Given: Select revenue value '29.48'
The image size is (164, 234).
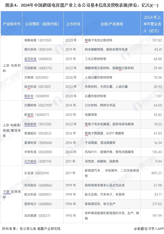Looking at the screenshot, I should point(158,68).
